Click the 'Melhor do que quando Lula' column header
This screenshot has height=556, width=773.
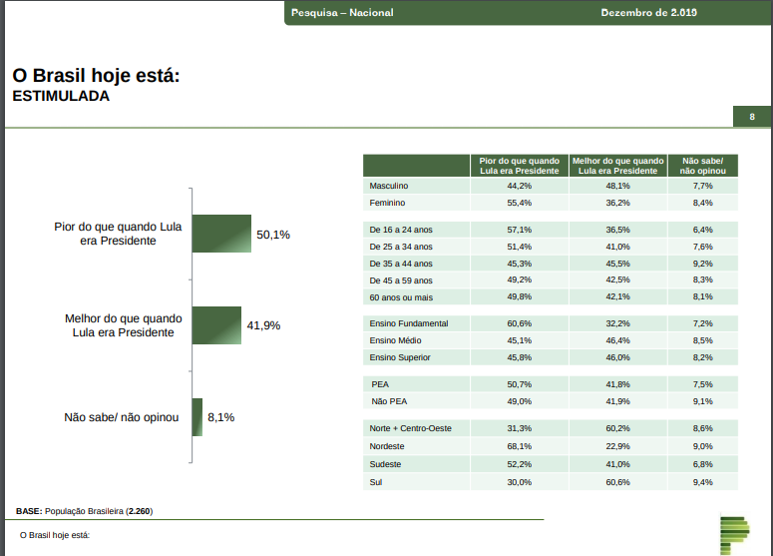point(617,166)
